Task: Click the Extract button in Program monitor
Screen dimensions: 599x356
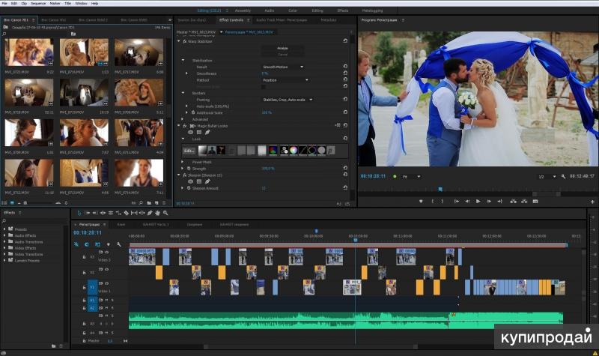Action: point(524,201)
